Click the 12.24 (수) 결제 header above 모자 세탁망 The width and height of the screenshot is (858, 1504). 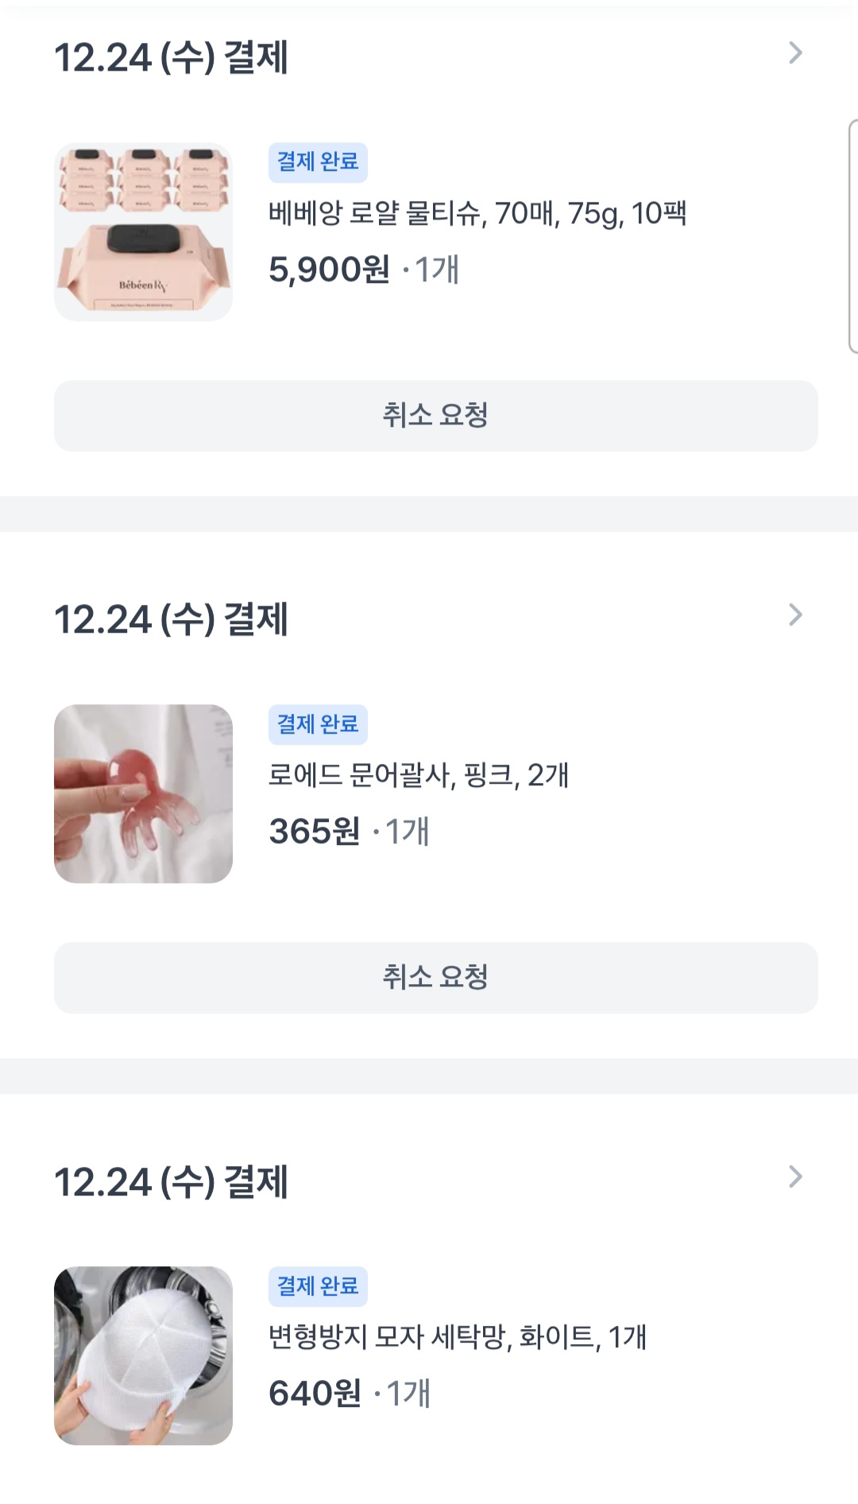point(171,1182)
